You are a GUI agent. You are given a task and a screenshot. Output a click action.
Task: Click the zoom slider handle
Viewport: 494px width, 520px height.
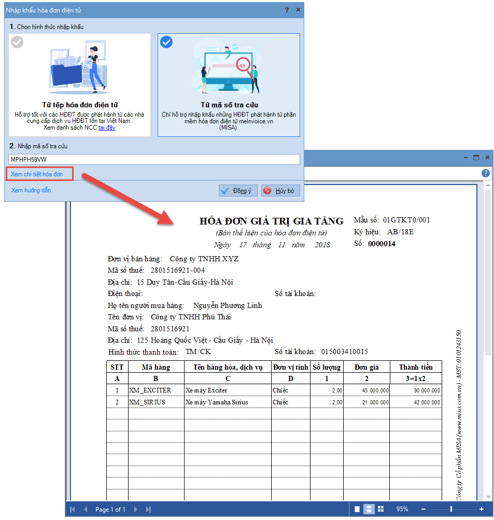451,509
